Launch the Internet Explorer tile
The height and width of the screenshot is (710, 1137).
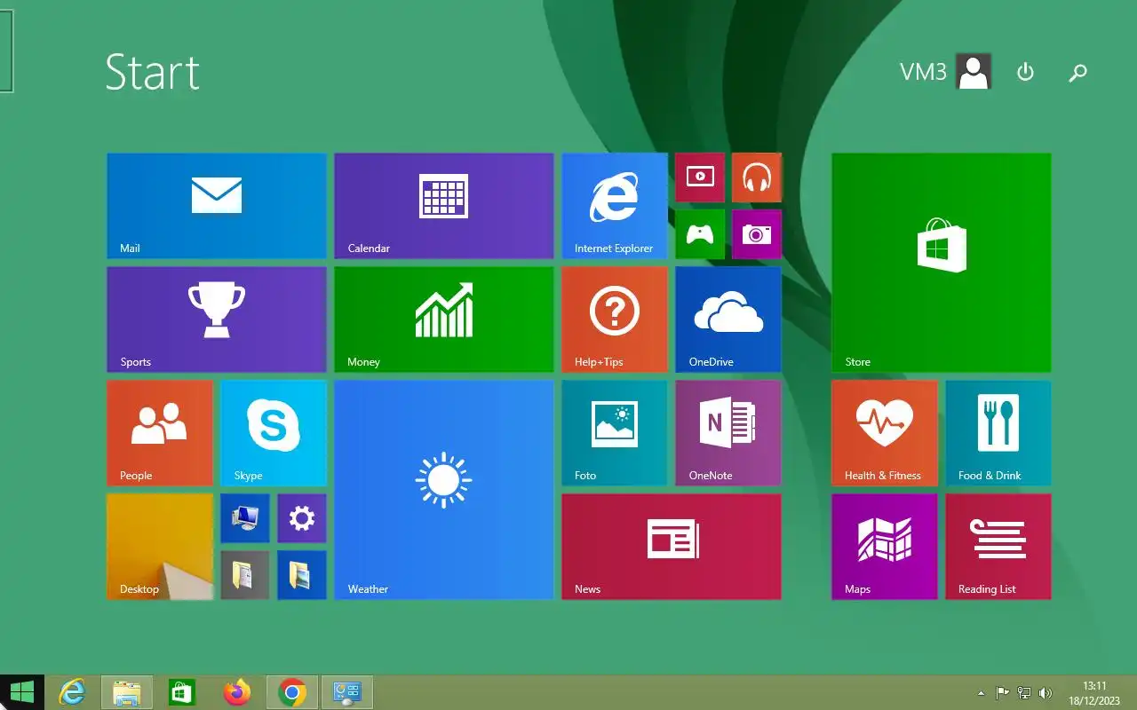(x=615, y=206)
